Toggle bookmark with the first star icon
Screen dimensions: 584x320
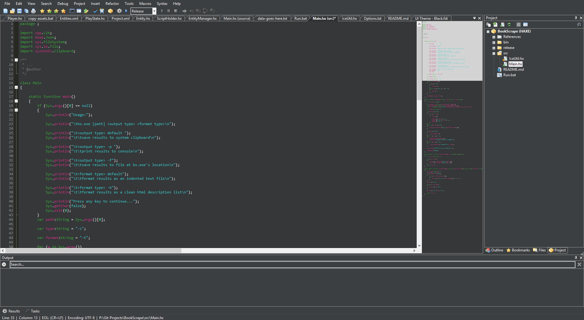42,11
